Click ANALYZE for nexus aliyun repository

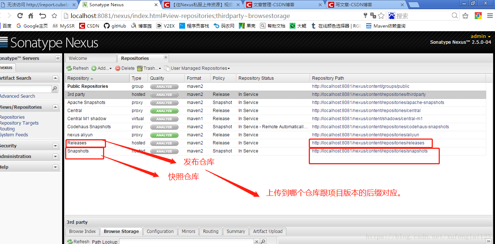[x=164, y=135]
